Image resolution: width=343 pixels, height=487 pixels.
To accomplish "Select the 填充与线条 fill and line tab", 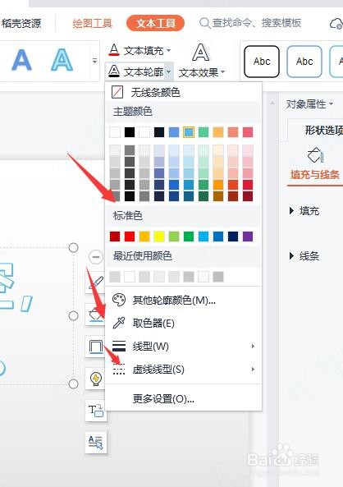I will [315, 174].
